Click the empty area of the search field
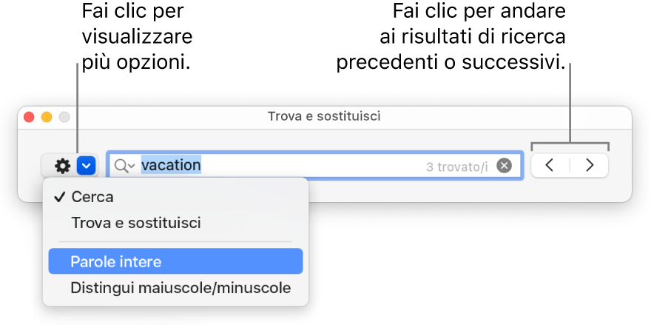Viewport: 651px width, 325px height. tap(311, 166)
